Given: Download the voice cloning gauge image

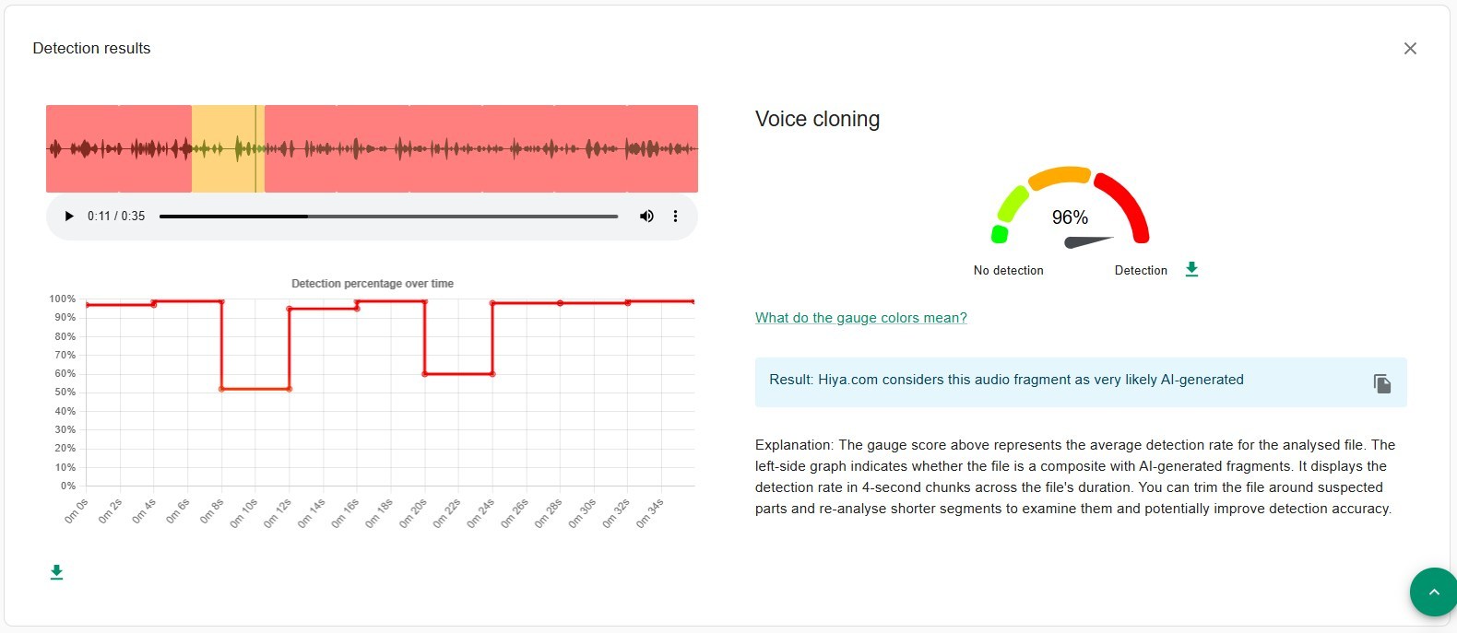Looking at the screenshot, I should tap(1191, 269).
